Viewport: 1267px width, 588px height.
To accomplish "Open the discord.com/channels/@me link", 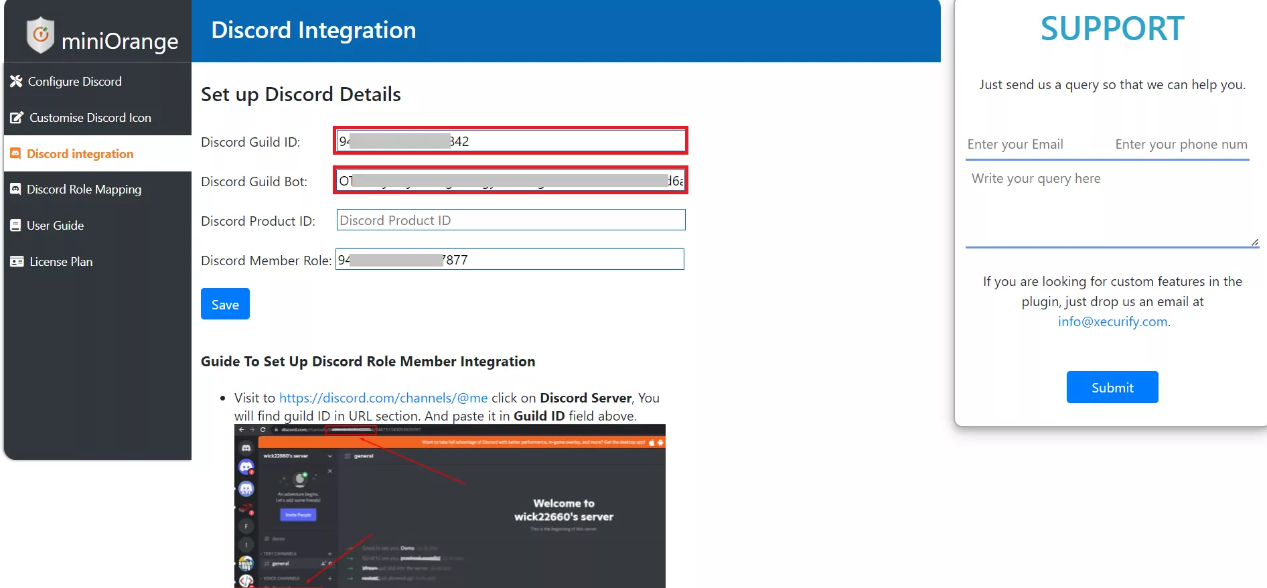I will 383,398.
